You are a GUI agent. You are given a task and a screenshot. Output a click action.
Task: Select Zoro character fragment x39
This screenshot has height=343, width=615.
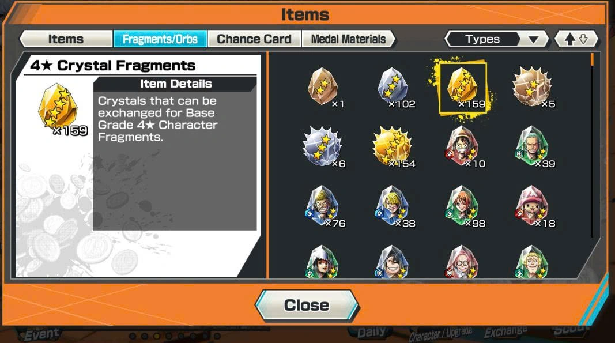coord(532,147)
